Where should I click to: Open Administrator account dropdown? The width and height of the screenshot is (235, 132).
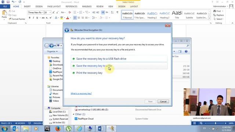tap(220, 6)
